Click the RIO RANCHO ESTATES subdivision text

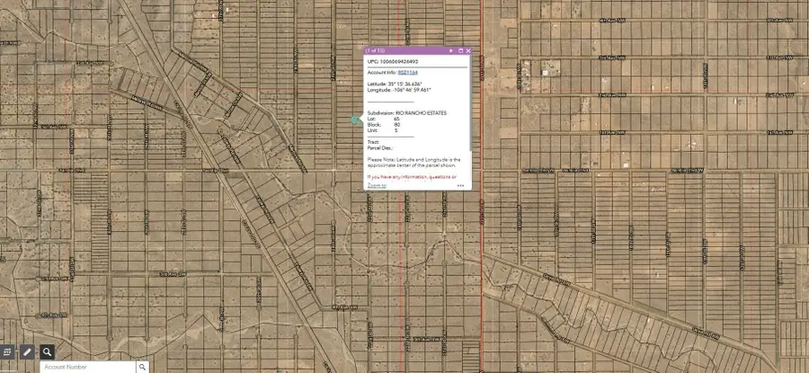pyautogui.click(x=421, y=113)
